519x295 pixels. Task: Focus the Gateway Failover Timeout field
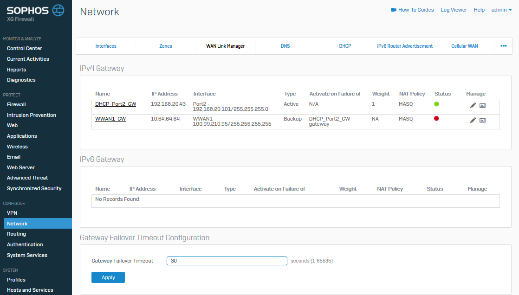click(227, 261)
